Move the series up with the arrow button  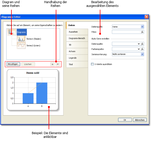(x=53, y=64)
